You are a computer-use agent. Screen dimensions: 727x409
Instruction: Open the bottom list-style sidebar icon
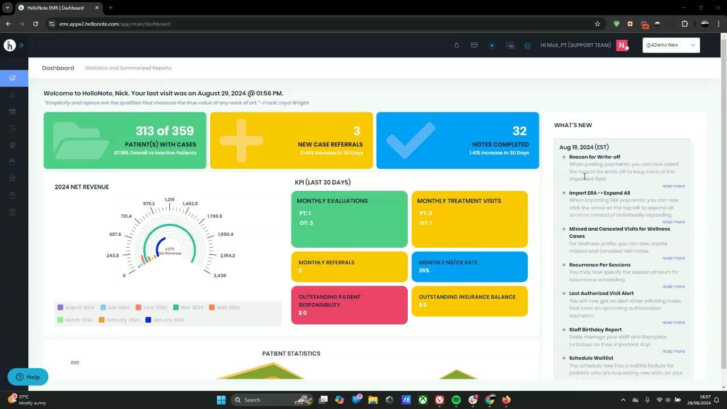[12, 212]
